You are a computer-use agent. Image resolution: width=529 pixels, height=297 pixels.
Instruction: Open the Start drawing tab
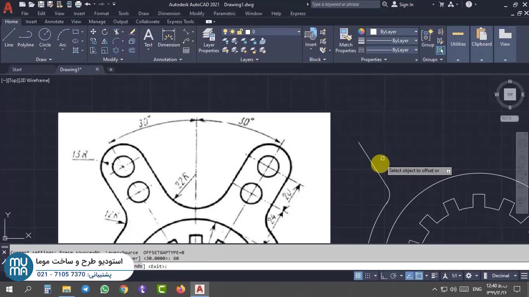coord(17,70)
